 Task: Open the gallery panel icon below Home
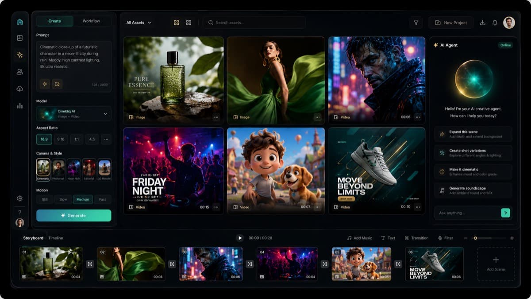click(19, 38)
